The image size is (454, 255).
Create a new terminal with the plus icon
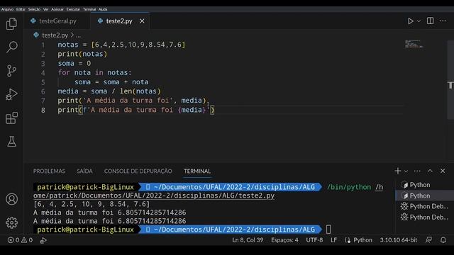tap(397, 171)
